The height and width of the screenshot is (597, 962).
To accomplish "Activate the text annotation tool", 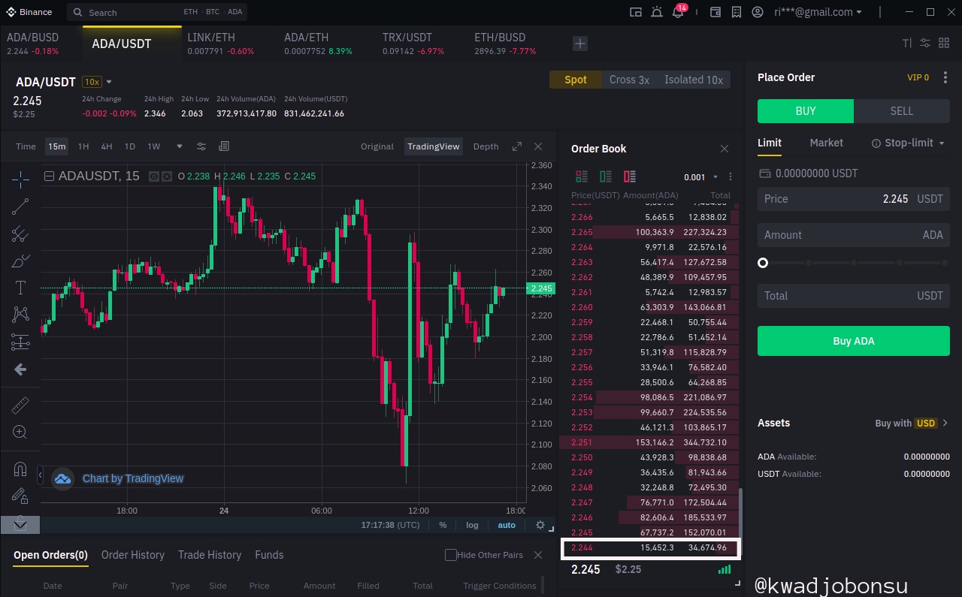I will 20,288.
